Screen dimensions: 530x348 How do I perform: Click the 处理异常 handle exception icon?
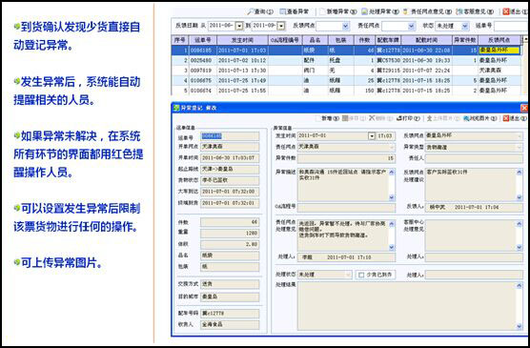[380, 11]
